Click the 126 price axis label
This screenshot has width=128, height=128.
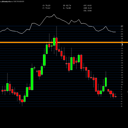tap(122, 72)
